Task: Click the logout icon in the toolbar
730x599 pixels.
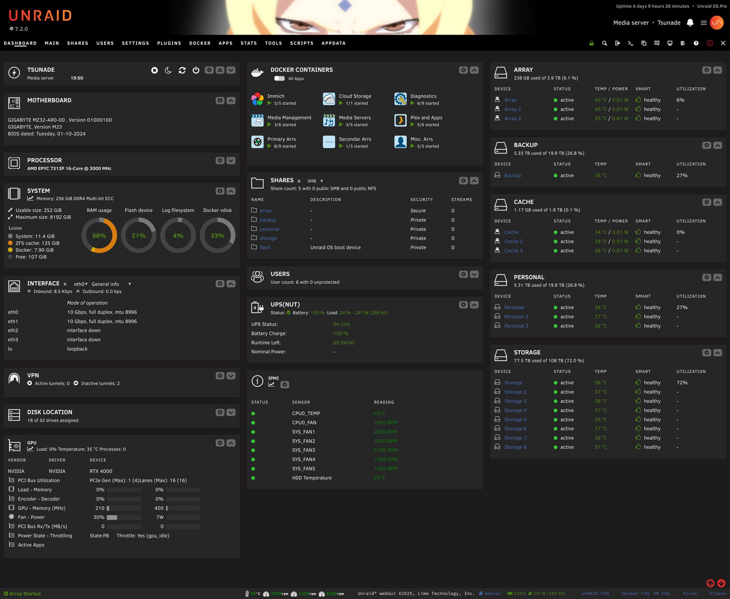Action: pos(617,43)
